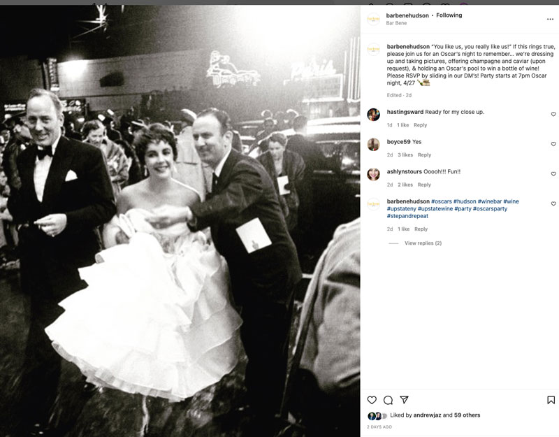The height and width of the screenshot is (437, 559).
Task: Open the #oscarsparty hashtag
Action: (490, 208)
